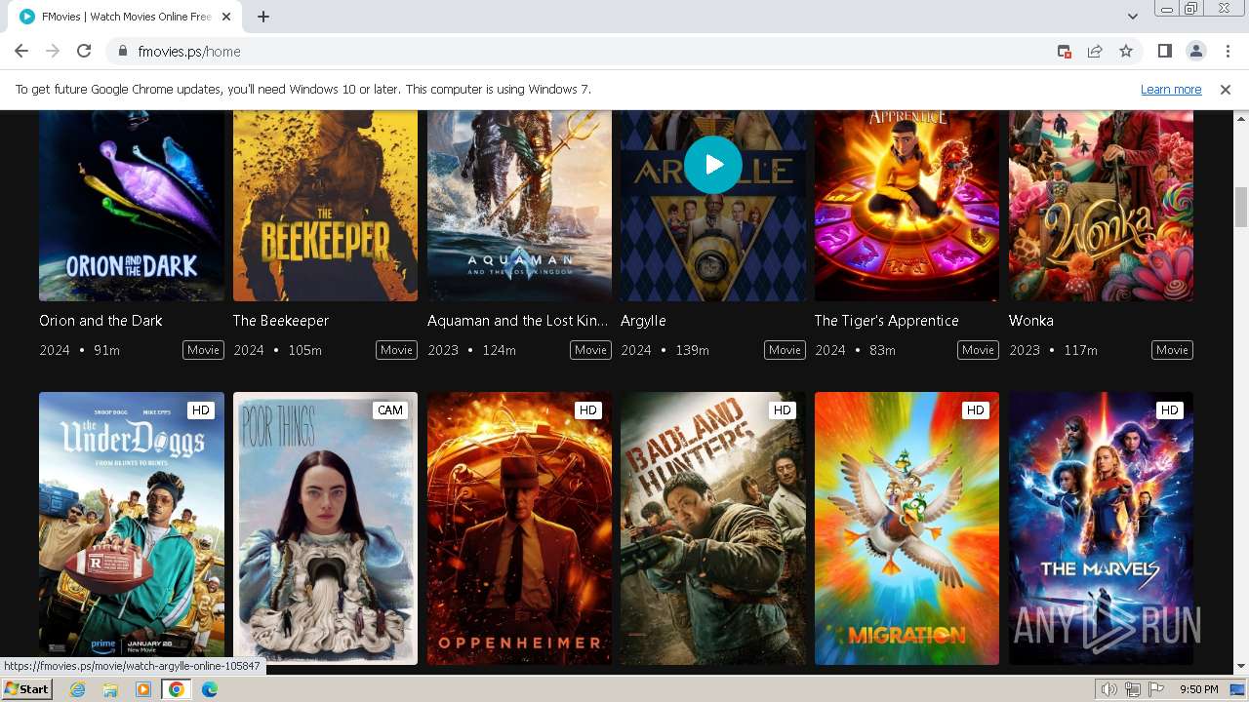Open the network icon in system tray

(1132, 689)
